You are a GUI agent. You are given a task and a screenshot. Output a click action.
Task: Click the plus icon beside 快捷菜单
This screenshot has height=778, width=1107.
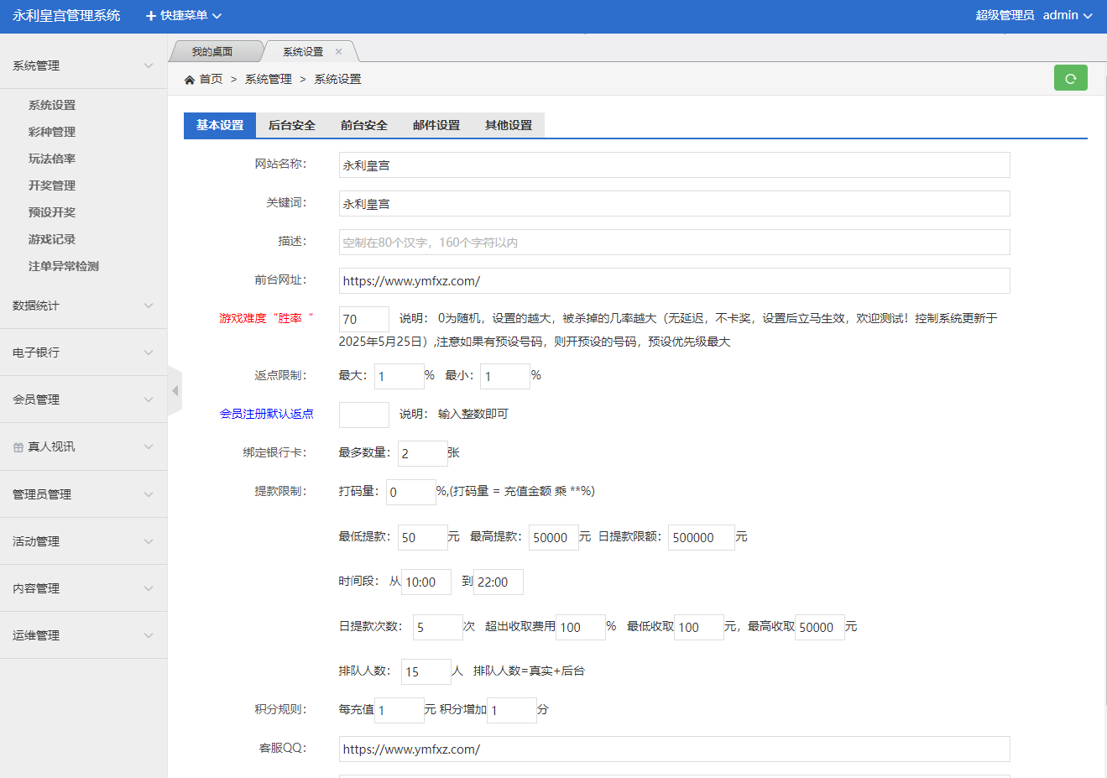coord(151,16)
